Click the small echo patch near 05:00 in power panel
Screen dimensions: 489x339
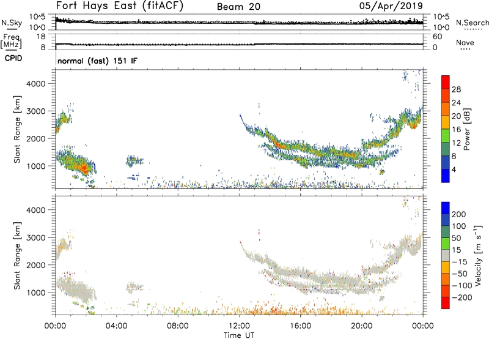134,161
